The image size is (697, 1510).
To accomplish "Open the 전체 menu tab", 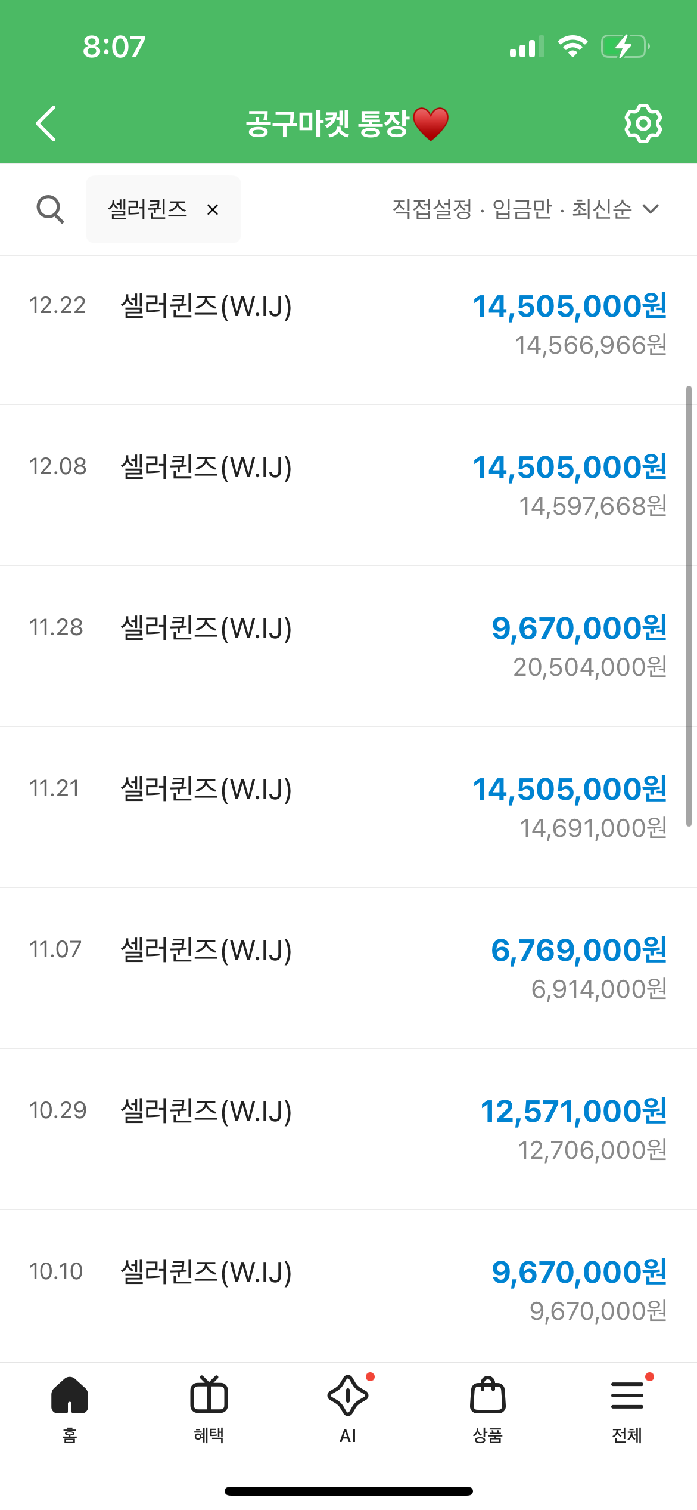I will coord(627,1410).
